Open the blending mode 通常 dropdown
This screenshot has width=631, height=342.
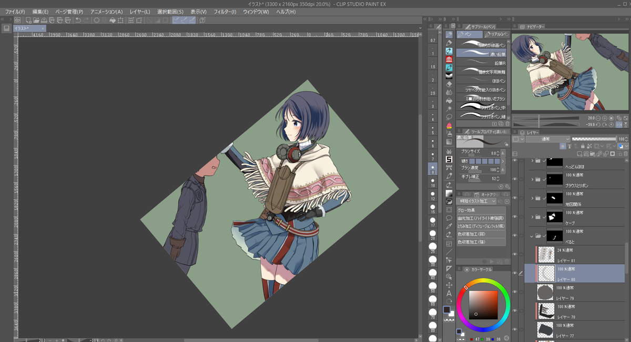[547, 139]
